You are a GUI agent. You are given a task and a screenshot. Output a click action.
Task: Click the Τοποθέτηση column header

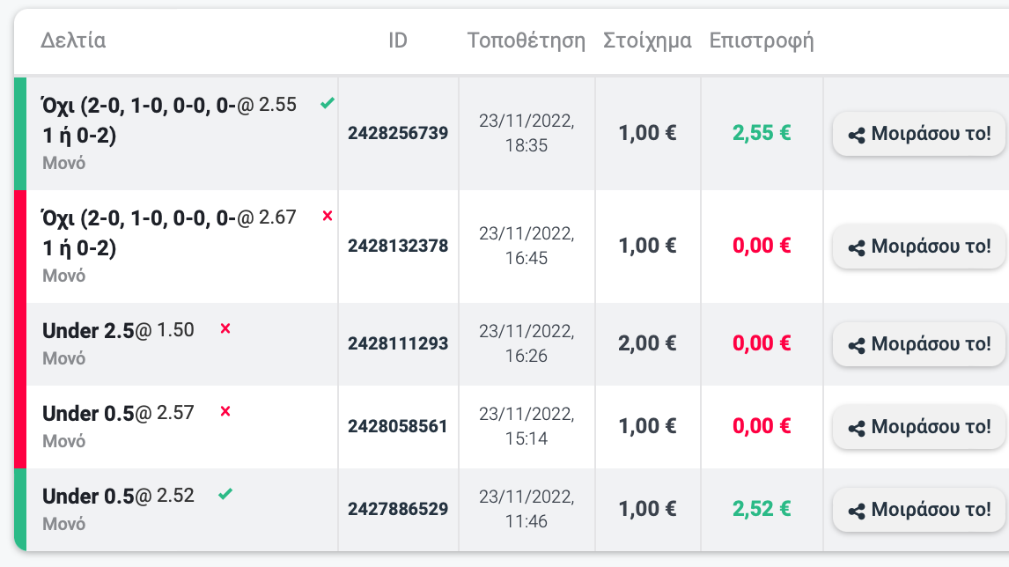[x=527, y=40]
